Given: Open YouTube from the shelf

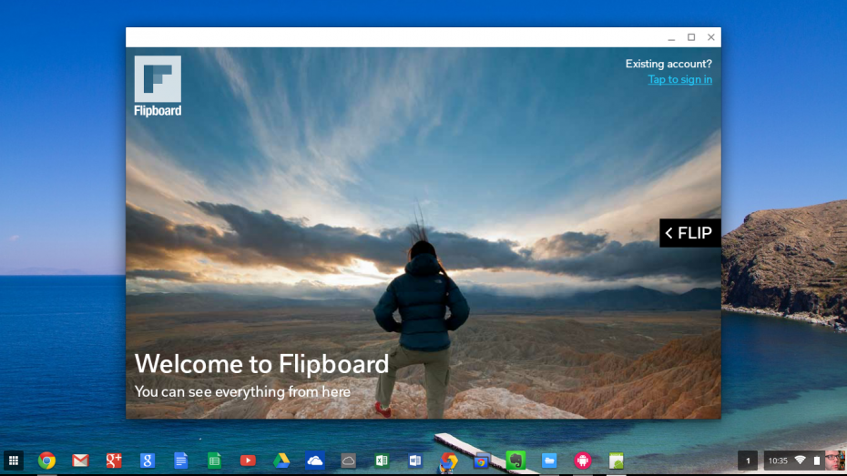Looking at the screenshot, I should (x=248, y=461).
